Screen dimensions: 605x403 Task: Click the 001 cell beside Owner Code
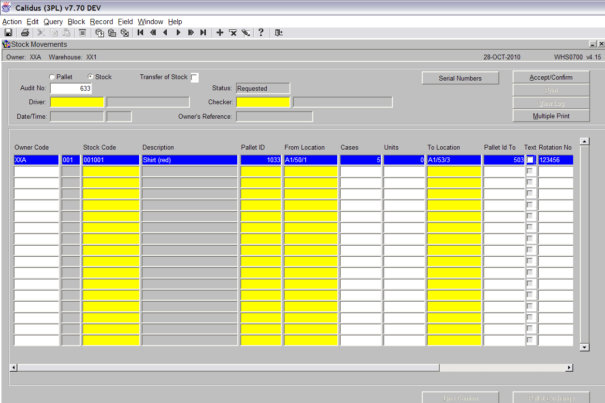pos(71,160)
